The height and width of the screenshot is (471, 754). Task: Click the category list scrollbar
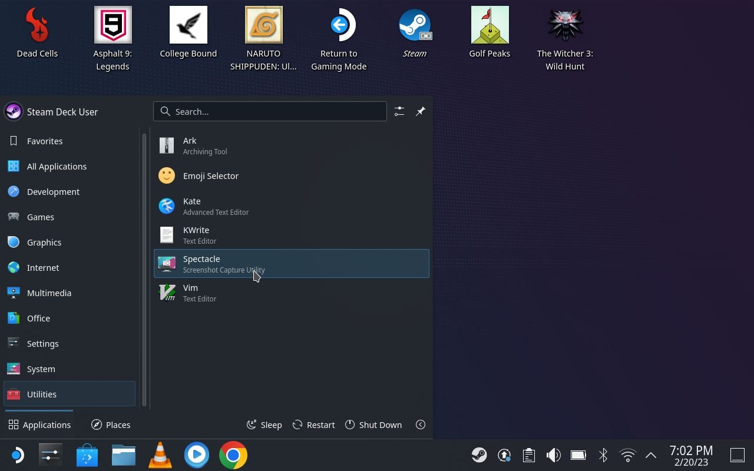(x=144, y=270)
